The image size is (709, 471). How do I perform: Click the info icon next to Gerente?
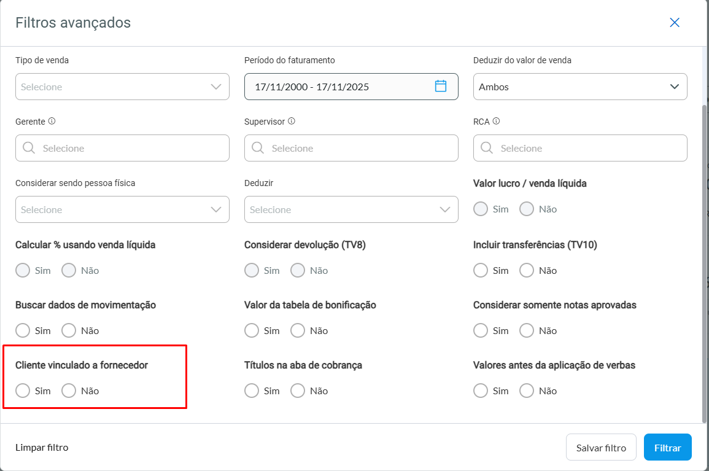pos(52,122)
